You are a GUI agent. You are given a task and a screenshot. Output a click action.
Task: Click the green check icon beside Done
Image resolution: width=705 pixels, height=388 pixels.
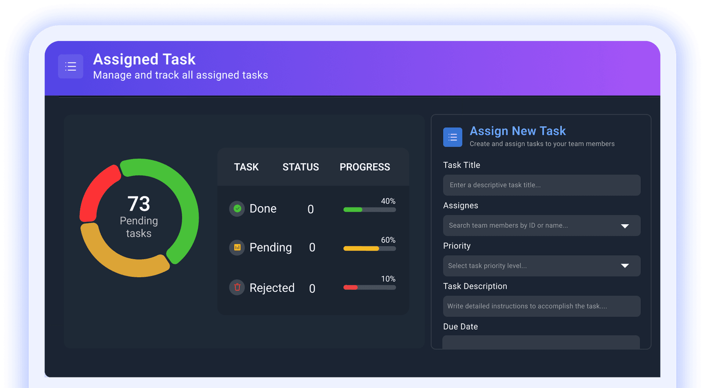coord(237,208)
